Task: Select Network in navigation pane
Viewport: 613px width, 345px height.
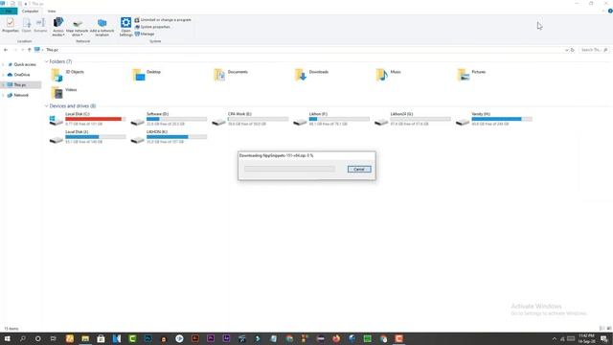Action: (x=21, y=95)
